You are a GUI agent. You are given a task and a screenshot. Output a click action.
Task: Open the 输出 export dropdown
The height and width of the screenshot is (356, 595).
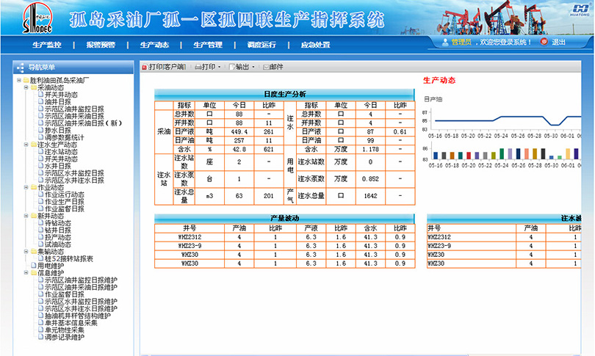click(x=253, y=67)
